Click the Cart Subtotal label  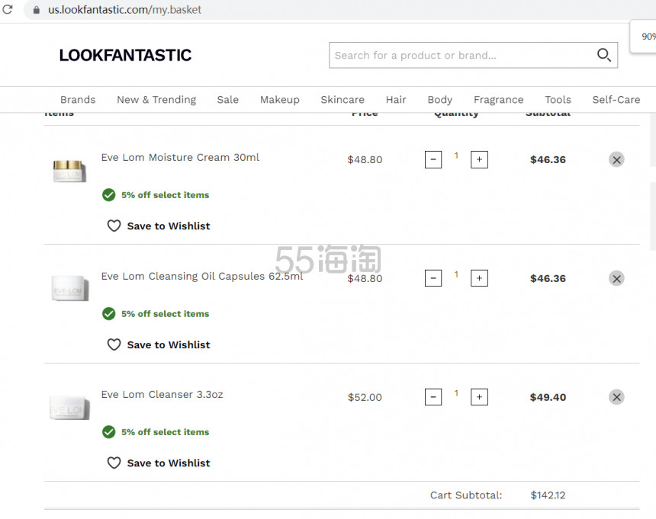tap(466, 495)
